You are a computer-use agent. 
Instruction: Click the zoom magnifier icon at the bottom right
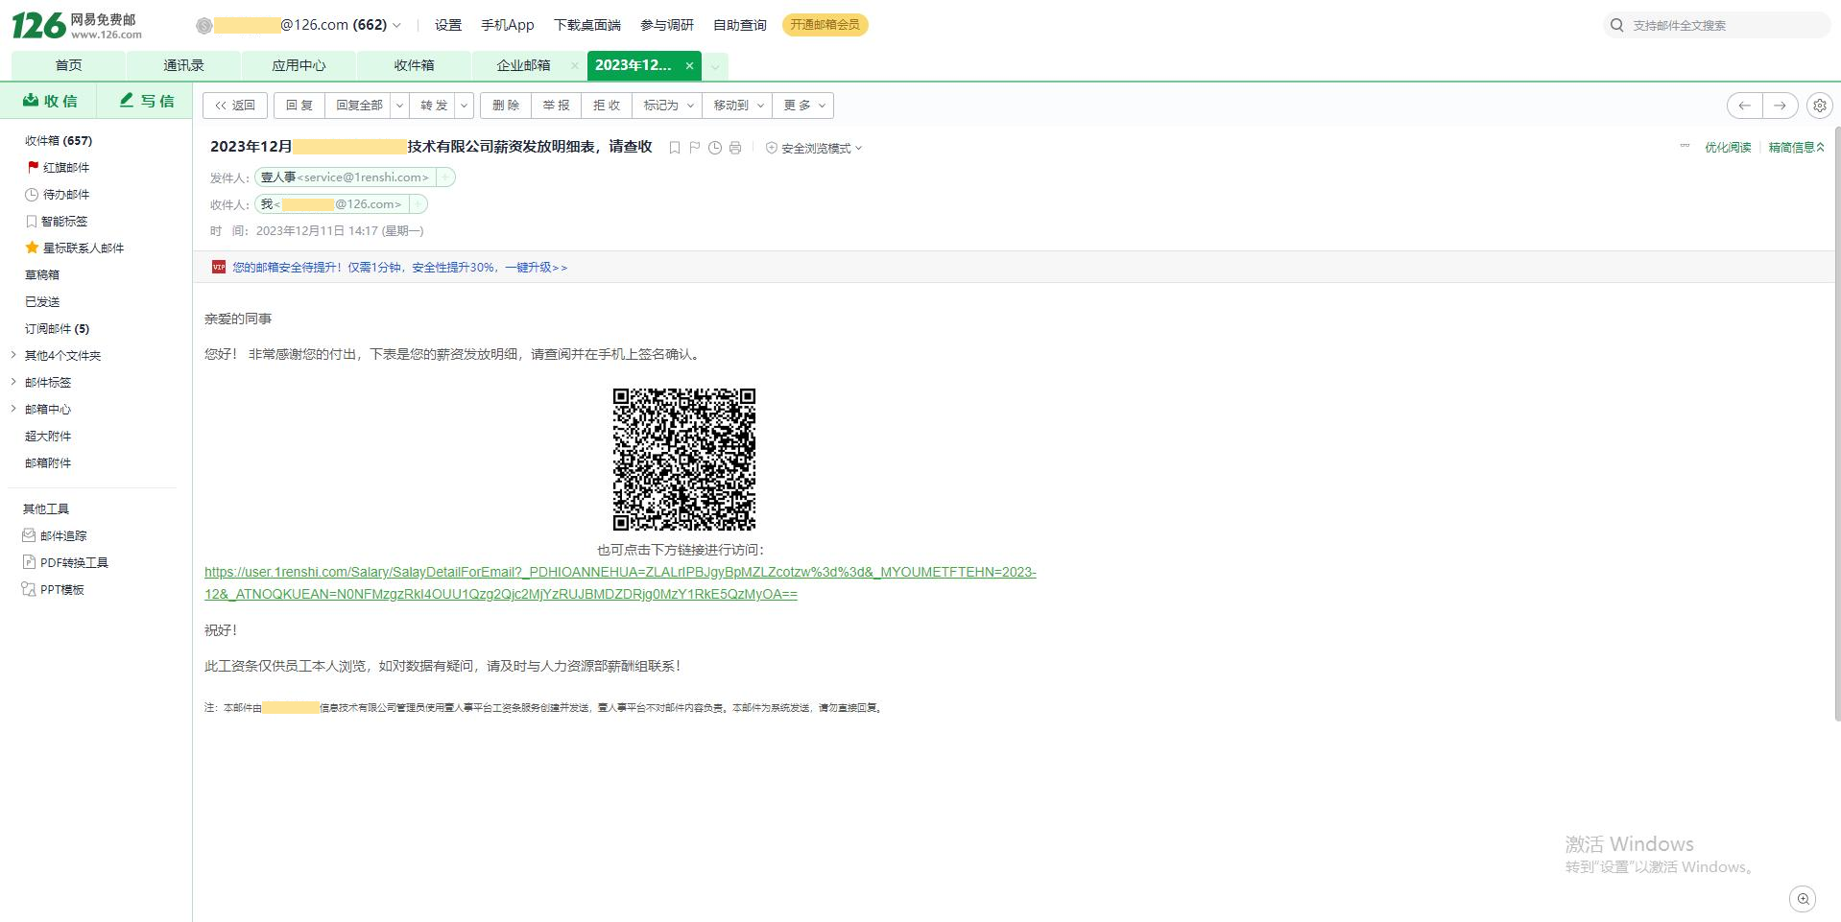(1804, 899)
